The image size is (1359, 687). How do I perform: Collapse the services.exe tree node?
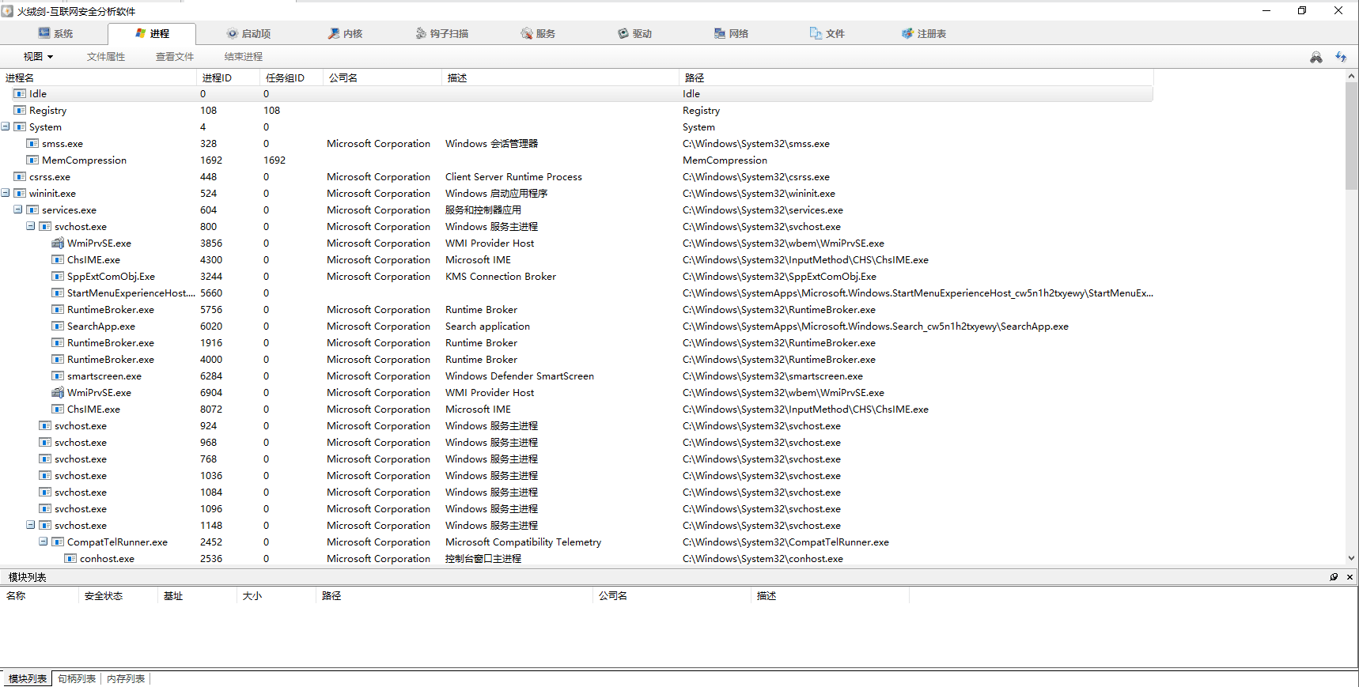coord(18,209)
